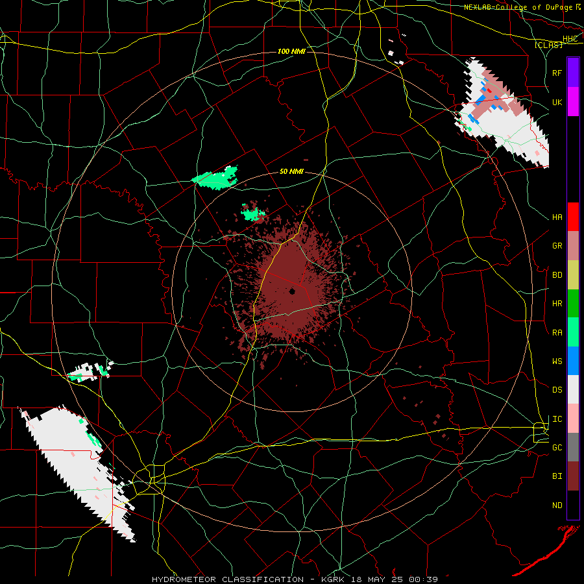Click the RA bright green legend swatch
Screen dimensions: 584x584
click(x=573, y=332)
